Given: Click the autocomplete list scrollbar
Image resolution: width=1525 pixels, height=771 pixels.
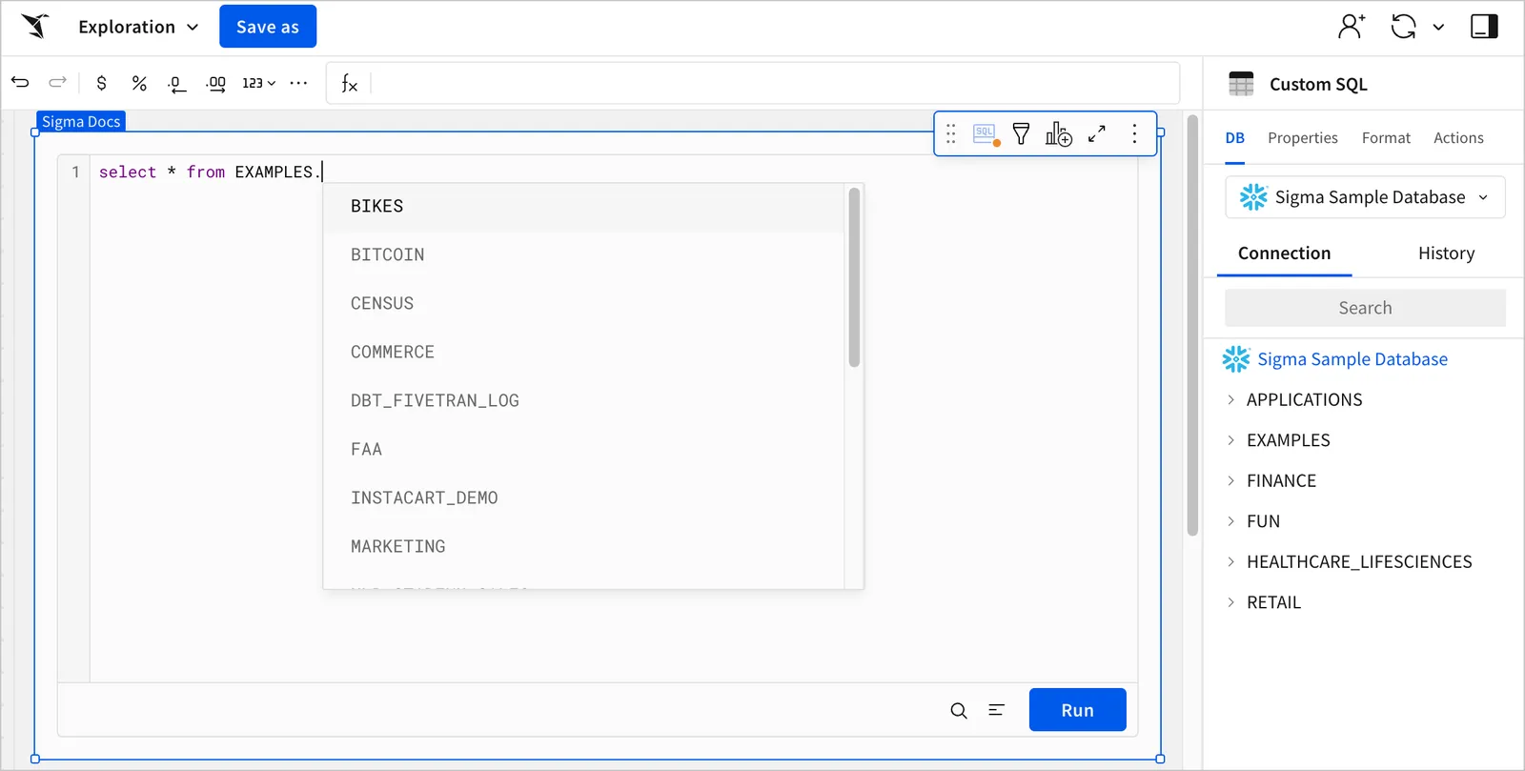Looking at the screenshot, I should tap(854, 277).
